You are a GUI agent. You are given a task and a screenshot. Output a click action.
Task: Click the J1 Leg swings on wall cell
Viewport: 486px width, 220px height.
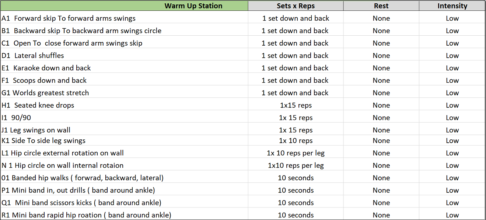[36, 130]
